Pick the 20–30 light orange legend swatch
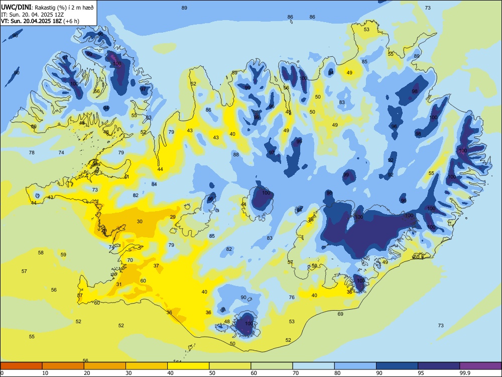This screenshot has height=377, width=502. point(105,366)
